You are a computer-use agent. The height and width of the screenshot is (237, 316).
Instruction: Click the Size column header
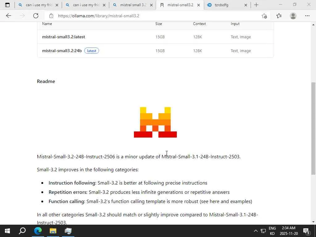point(159,24)
